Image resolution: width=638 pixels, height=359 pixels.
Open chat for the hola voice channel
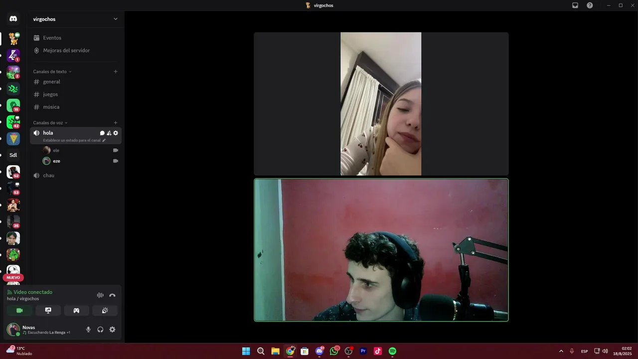[x=102, y=133]
